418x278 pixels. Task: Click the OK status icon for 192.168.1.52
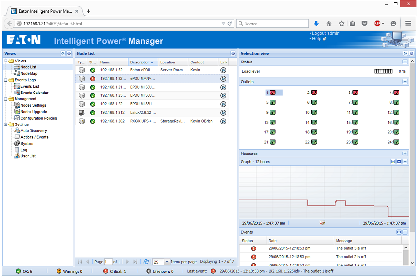93,70
